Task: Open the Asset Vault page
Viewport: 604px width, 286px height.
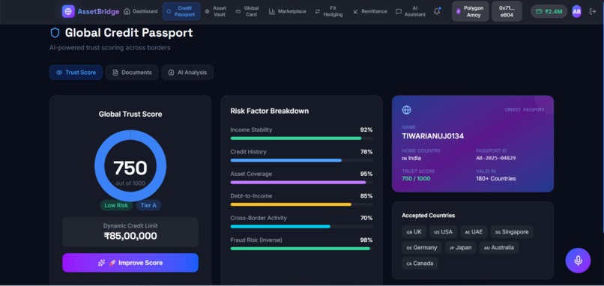Action: coord(216,11)
